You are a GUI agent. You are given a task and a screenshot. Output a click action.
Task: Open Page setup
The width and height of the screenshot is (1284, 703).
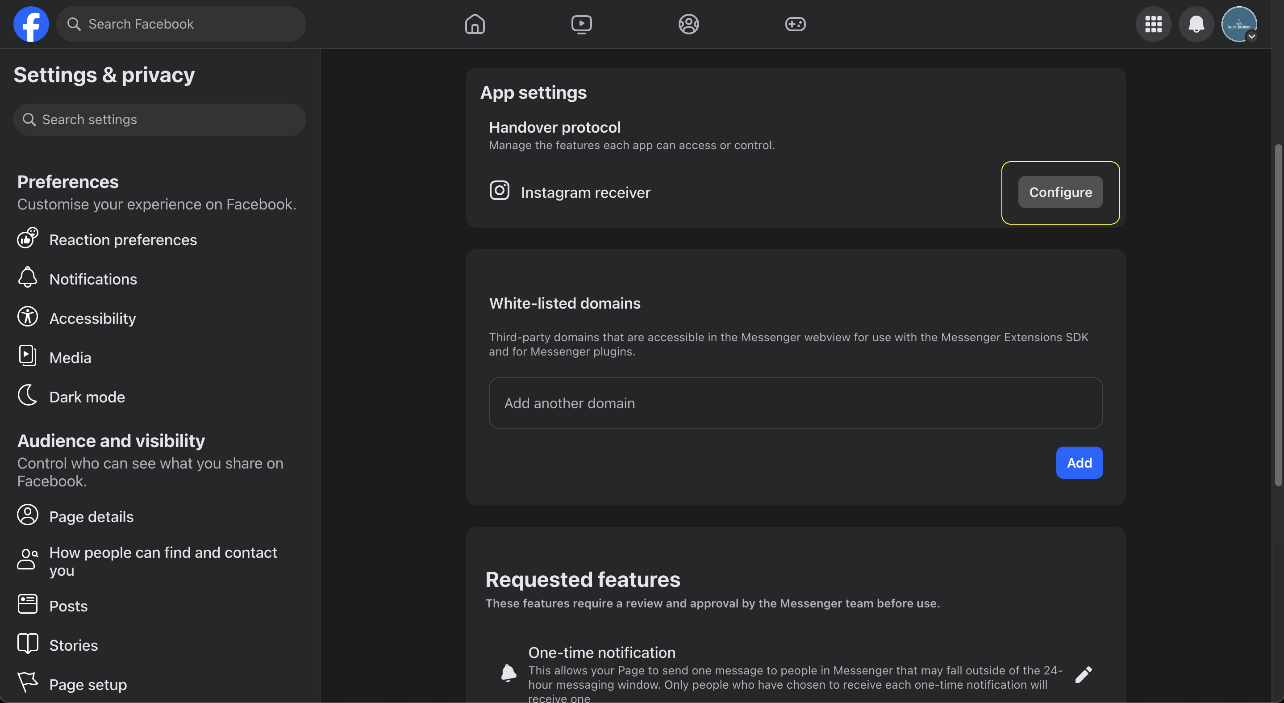point(159,685)
